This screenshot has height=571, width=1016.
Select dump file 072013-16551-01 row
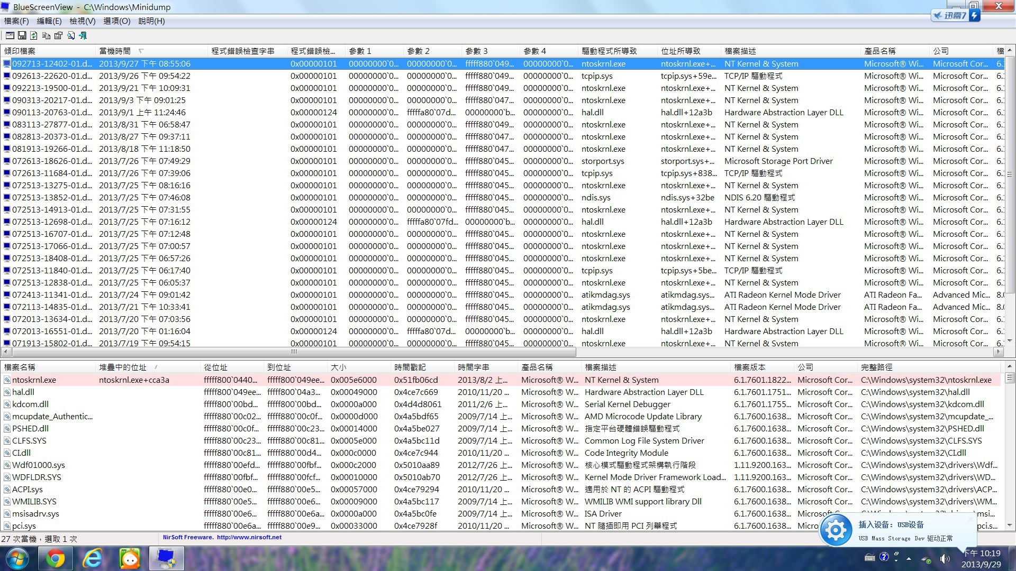[503, 331]
